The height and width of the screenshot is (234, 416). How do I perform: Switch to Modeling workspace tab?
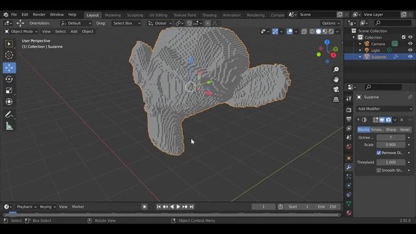pos(112,15)
